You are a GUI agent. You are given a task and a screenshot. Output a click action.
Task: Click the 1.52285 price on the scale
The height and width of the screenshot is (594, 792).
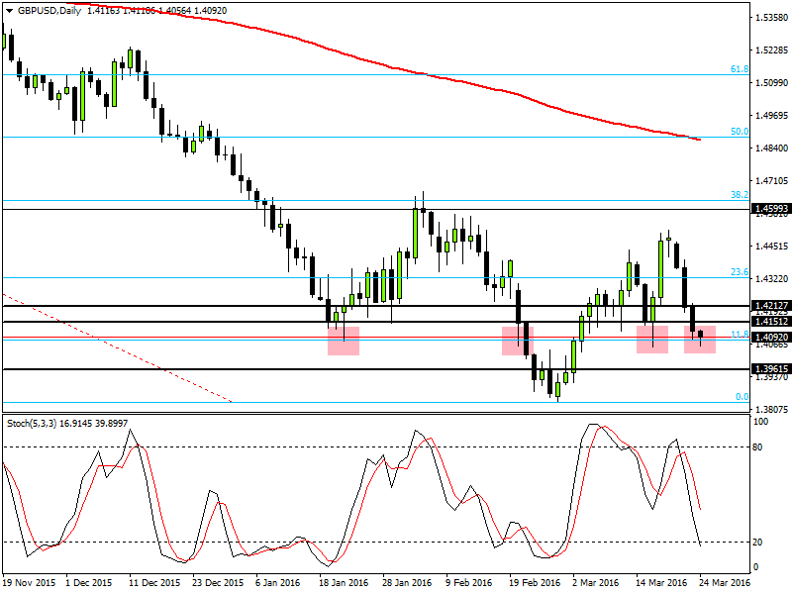[771, 50]
